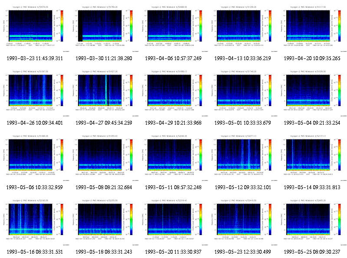Image resolution: width=347 pixels, height=258 pixels.
Task: Pick the date label 1993-05-08 08:21:32.684
Action: click(104, 187)
